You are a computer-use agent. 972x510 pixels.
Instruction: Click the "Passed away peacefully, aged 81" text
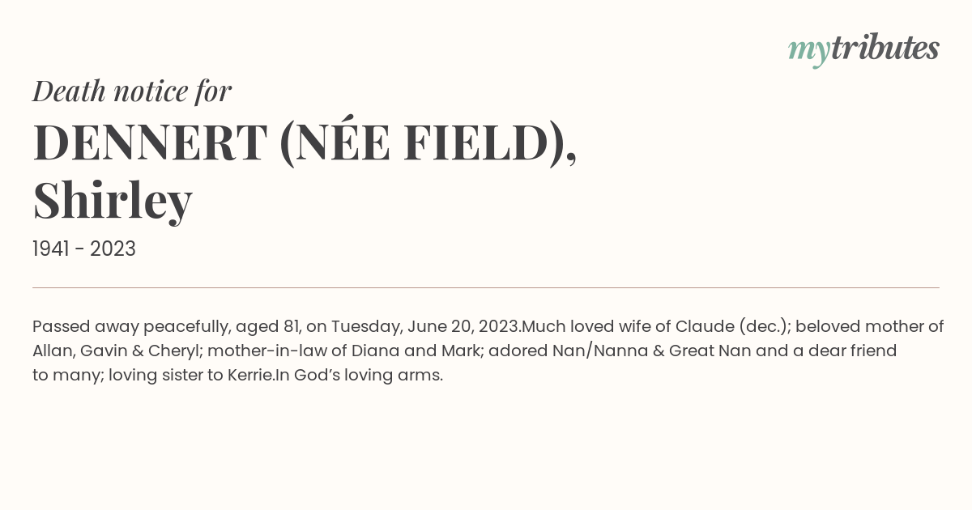click(x=167, y=327)
